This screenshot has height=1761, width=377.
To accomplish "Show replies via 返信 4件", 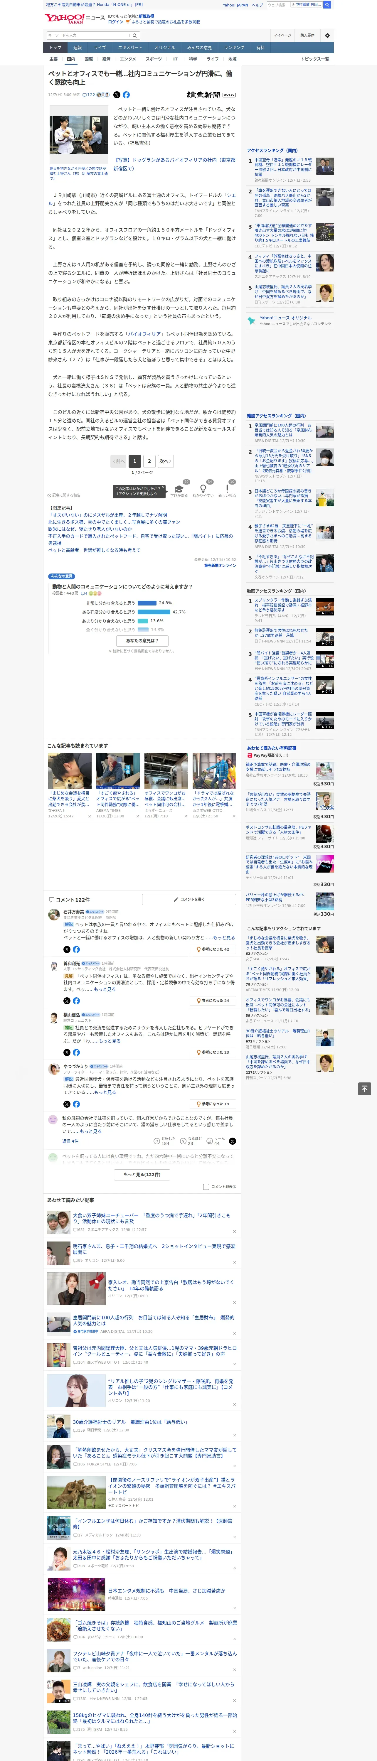I will coord(70,1141).
